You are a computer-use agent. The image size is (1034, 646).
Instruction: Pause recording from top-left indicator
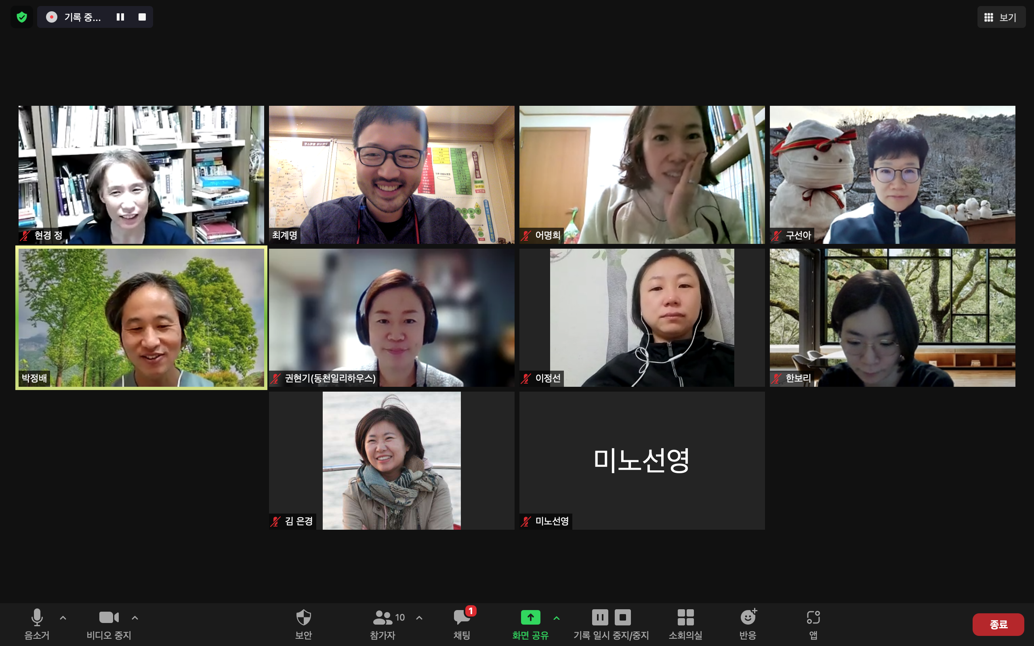[120, 17]
